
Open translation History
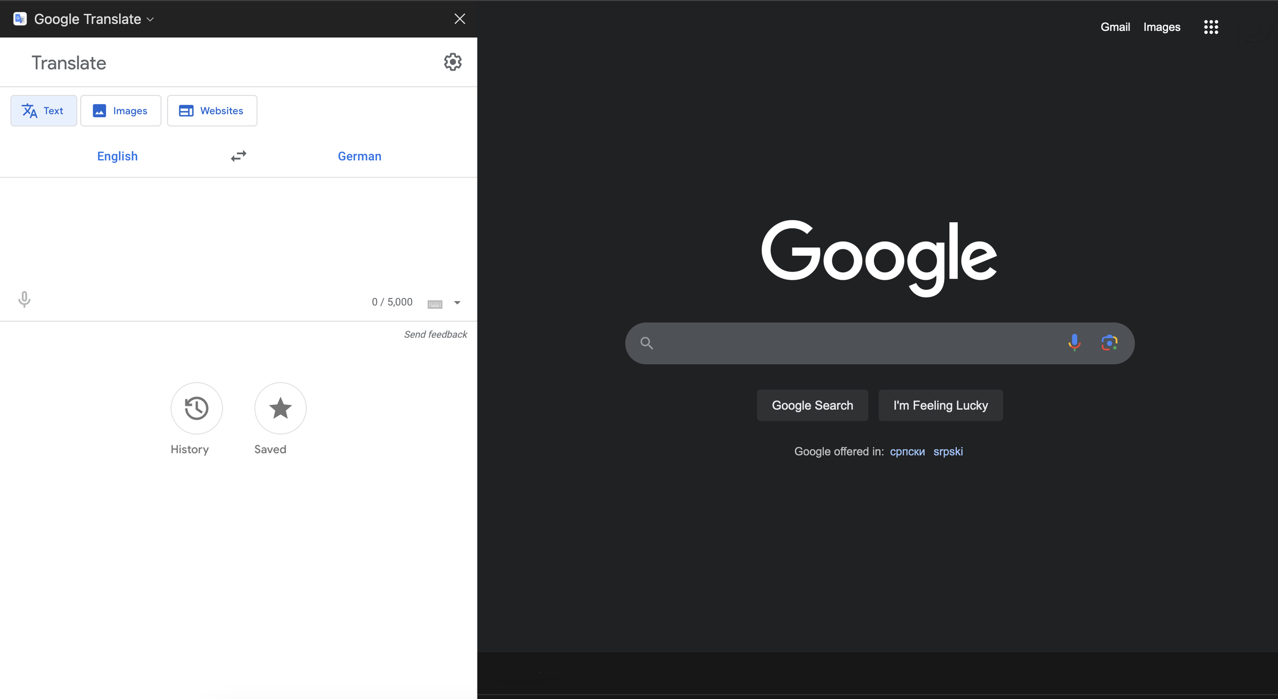[x=196, y=409]
